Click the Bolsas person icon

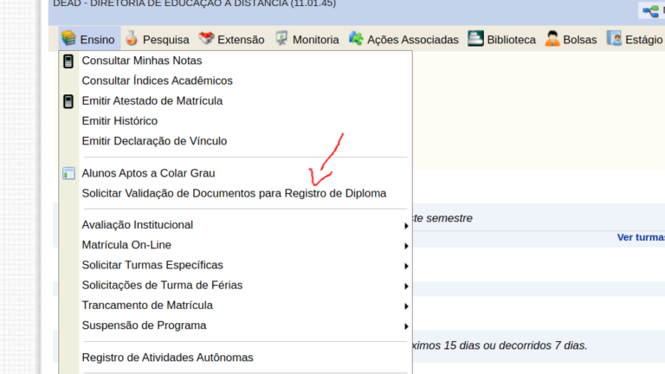pos(552,38)
